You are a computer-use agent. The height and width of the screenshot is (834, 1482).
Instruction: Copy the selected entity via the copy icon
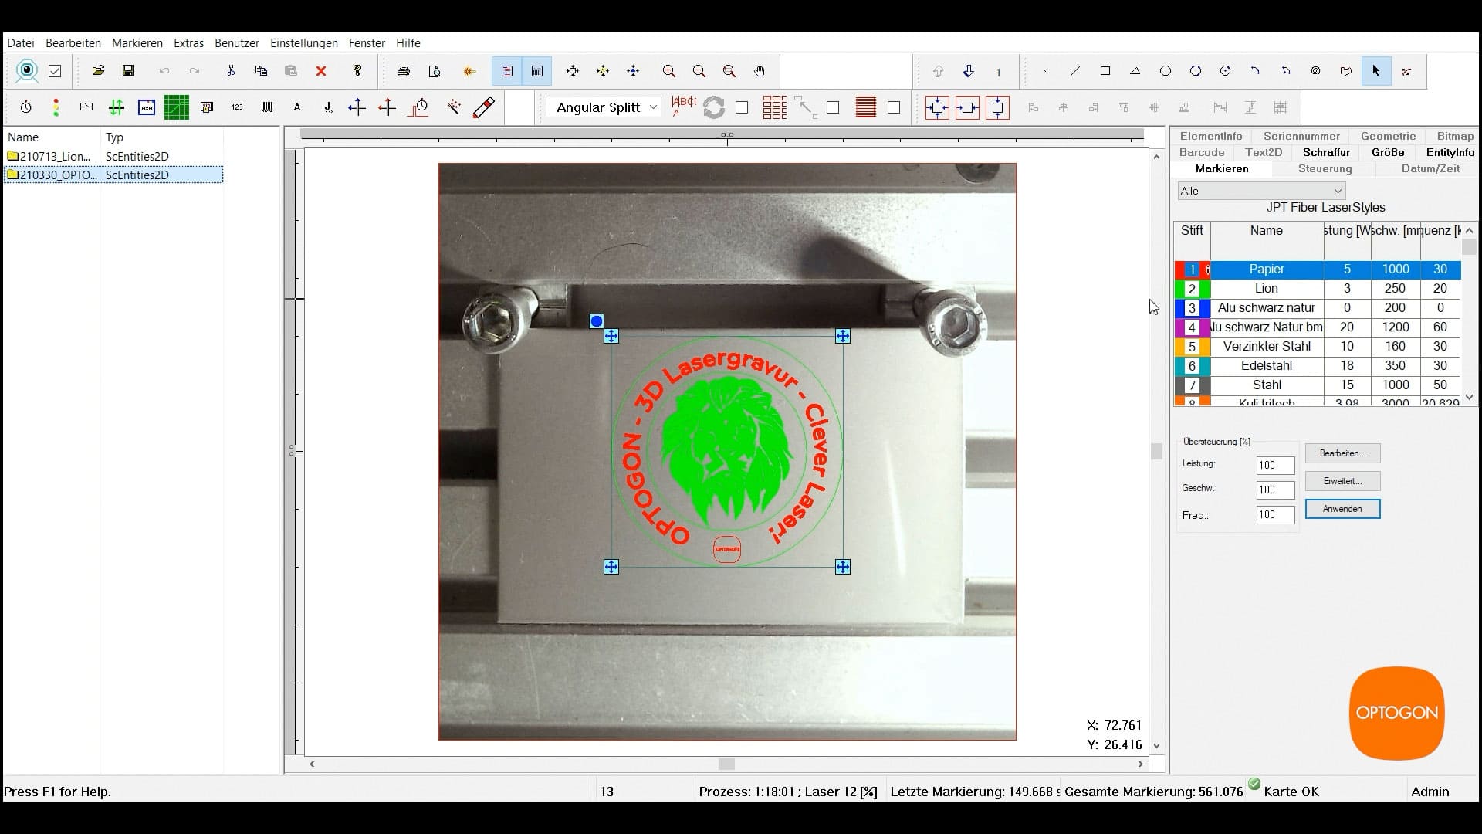(261, 71)
